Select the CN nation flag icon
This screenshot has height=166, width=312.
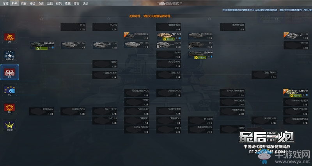(x=9, y=37)
